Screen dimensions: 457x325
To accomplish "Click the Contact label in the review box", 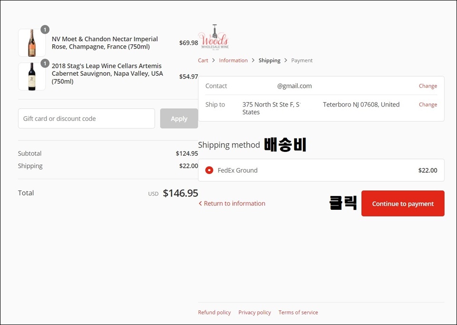I will [x=216, y=86].
